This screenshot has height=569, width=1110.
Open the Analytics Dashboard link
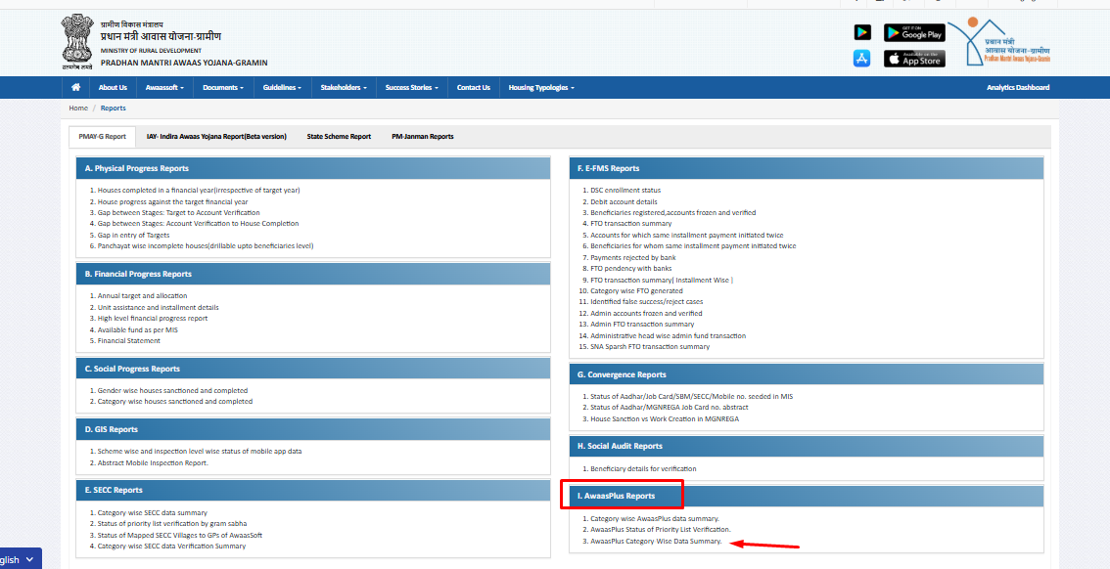coord(1018,88)
